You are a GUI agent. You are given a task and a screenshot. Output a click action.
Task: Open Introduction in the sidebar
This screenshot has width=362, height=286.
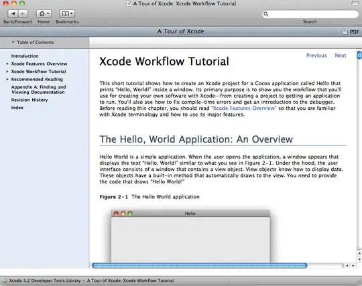25,56
